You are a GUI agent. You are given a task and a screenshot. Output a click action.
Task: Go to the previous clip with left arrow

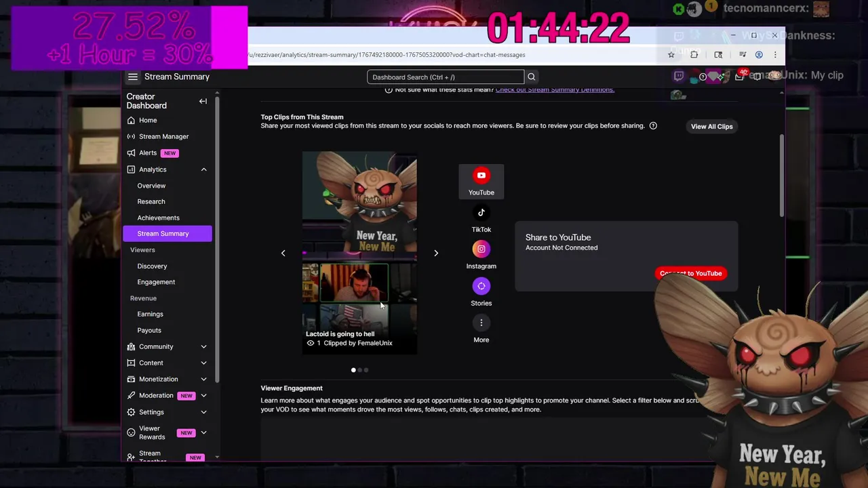(x=283, y=253)
